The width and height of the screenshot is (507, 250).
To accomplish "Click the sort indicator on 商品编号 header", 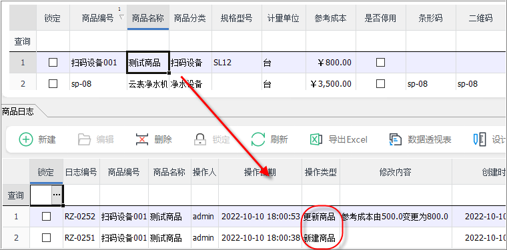I will (121, 17).
